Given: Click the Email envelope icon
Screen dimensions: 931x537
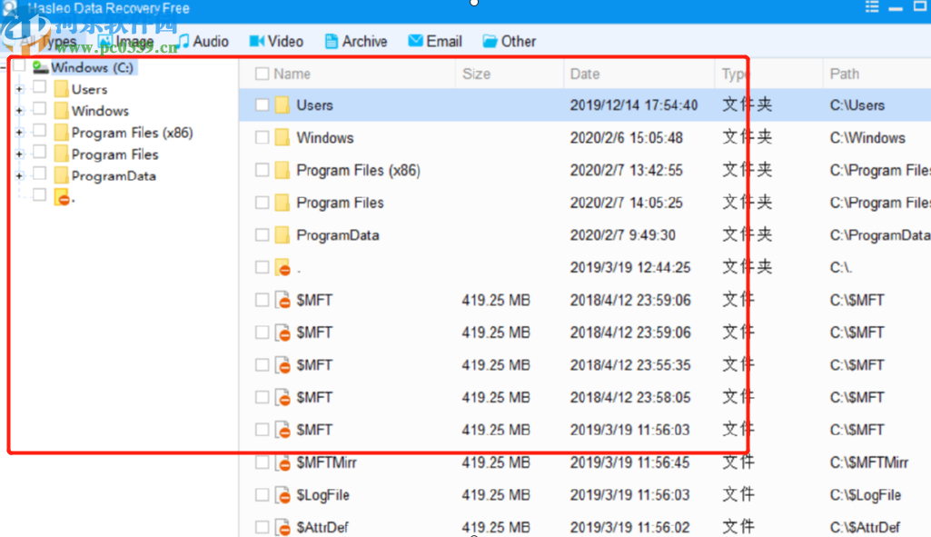Looking at the screenshot, I should [416, 40].
